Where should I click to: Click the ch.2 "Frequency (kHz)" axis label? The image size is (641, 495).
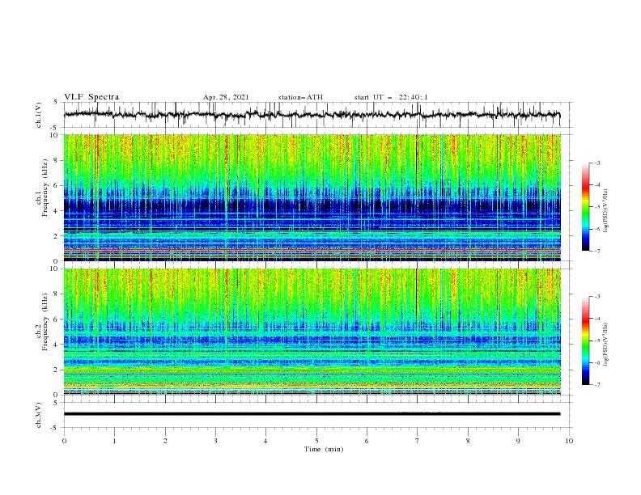tap(45, 321)
